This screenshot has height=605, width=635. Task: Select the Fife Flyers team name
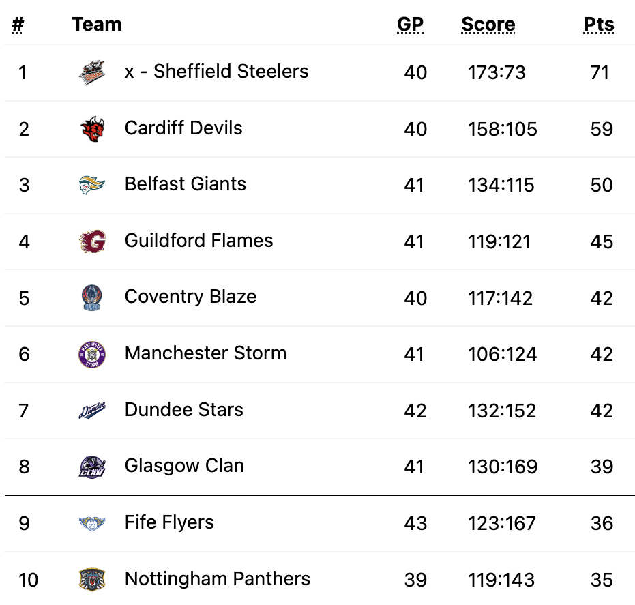tap(169, 522)
